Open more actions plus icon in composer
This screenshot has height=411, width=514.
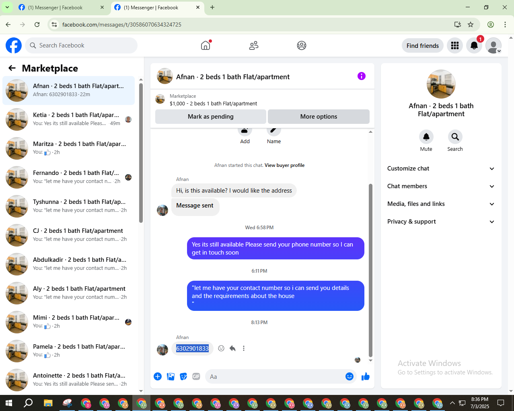(158, 376)
